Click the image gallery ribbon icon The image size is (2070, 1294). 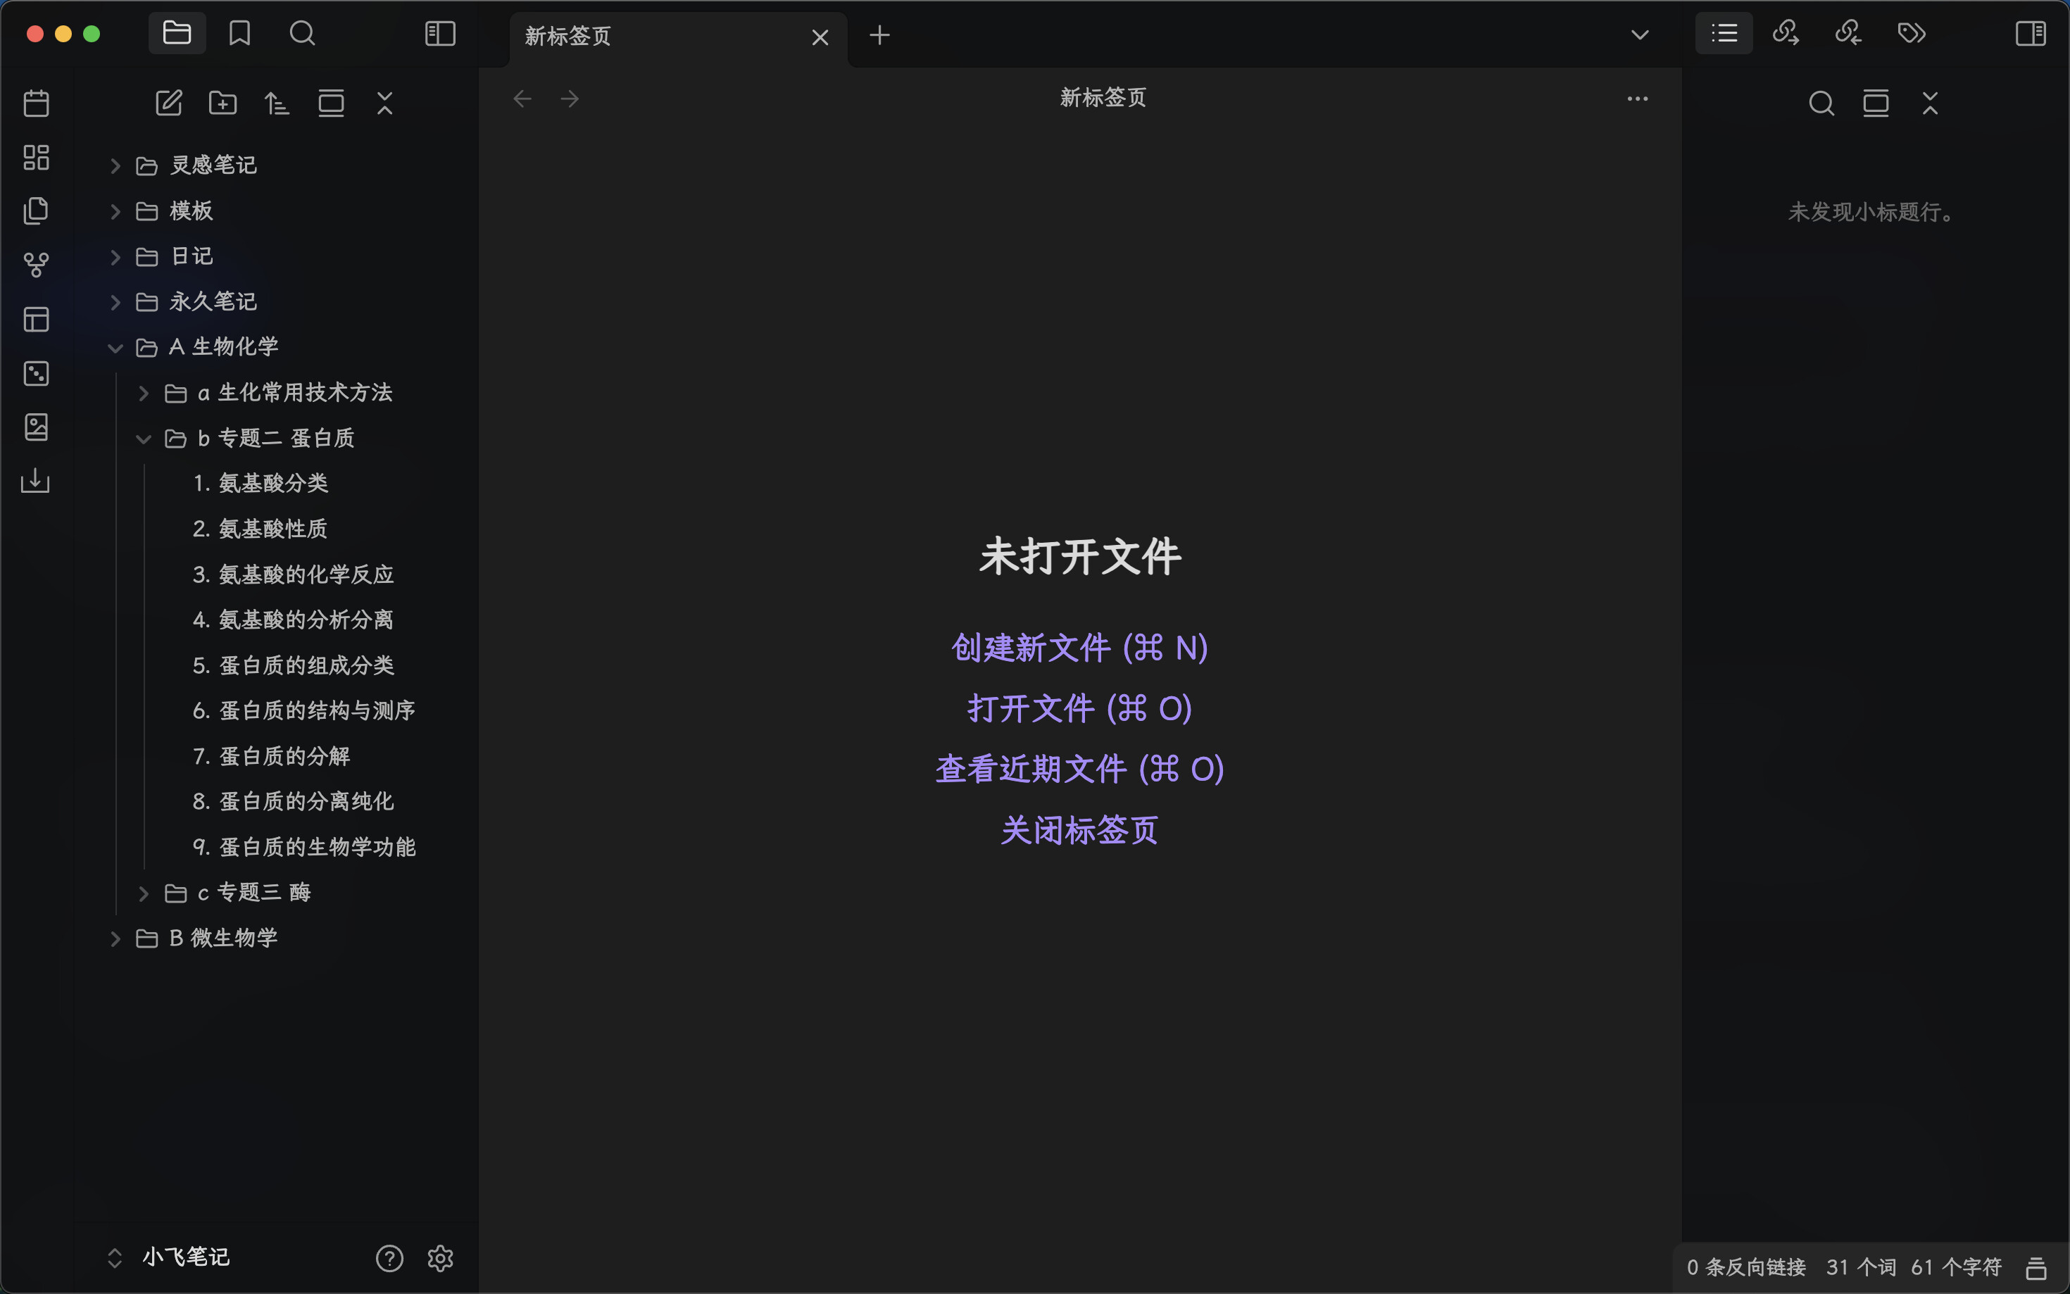click(x=36, y=427)
